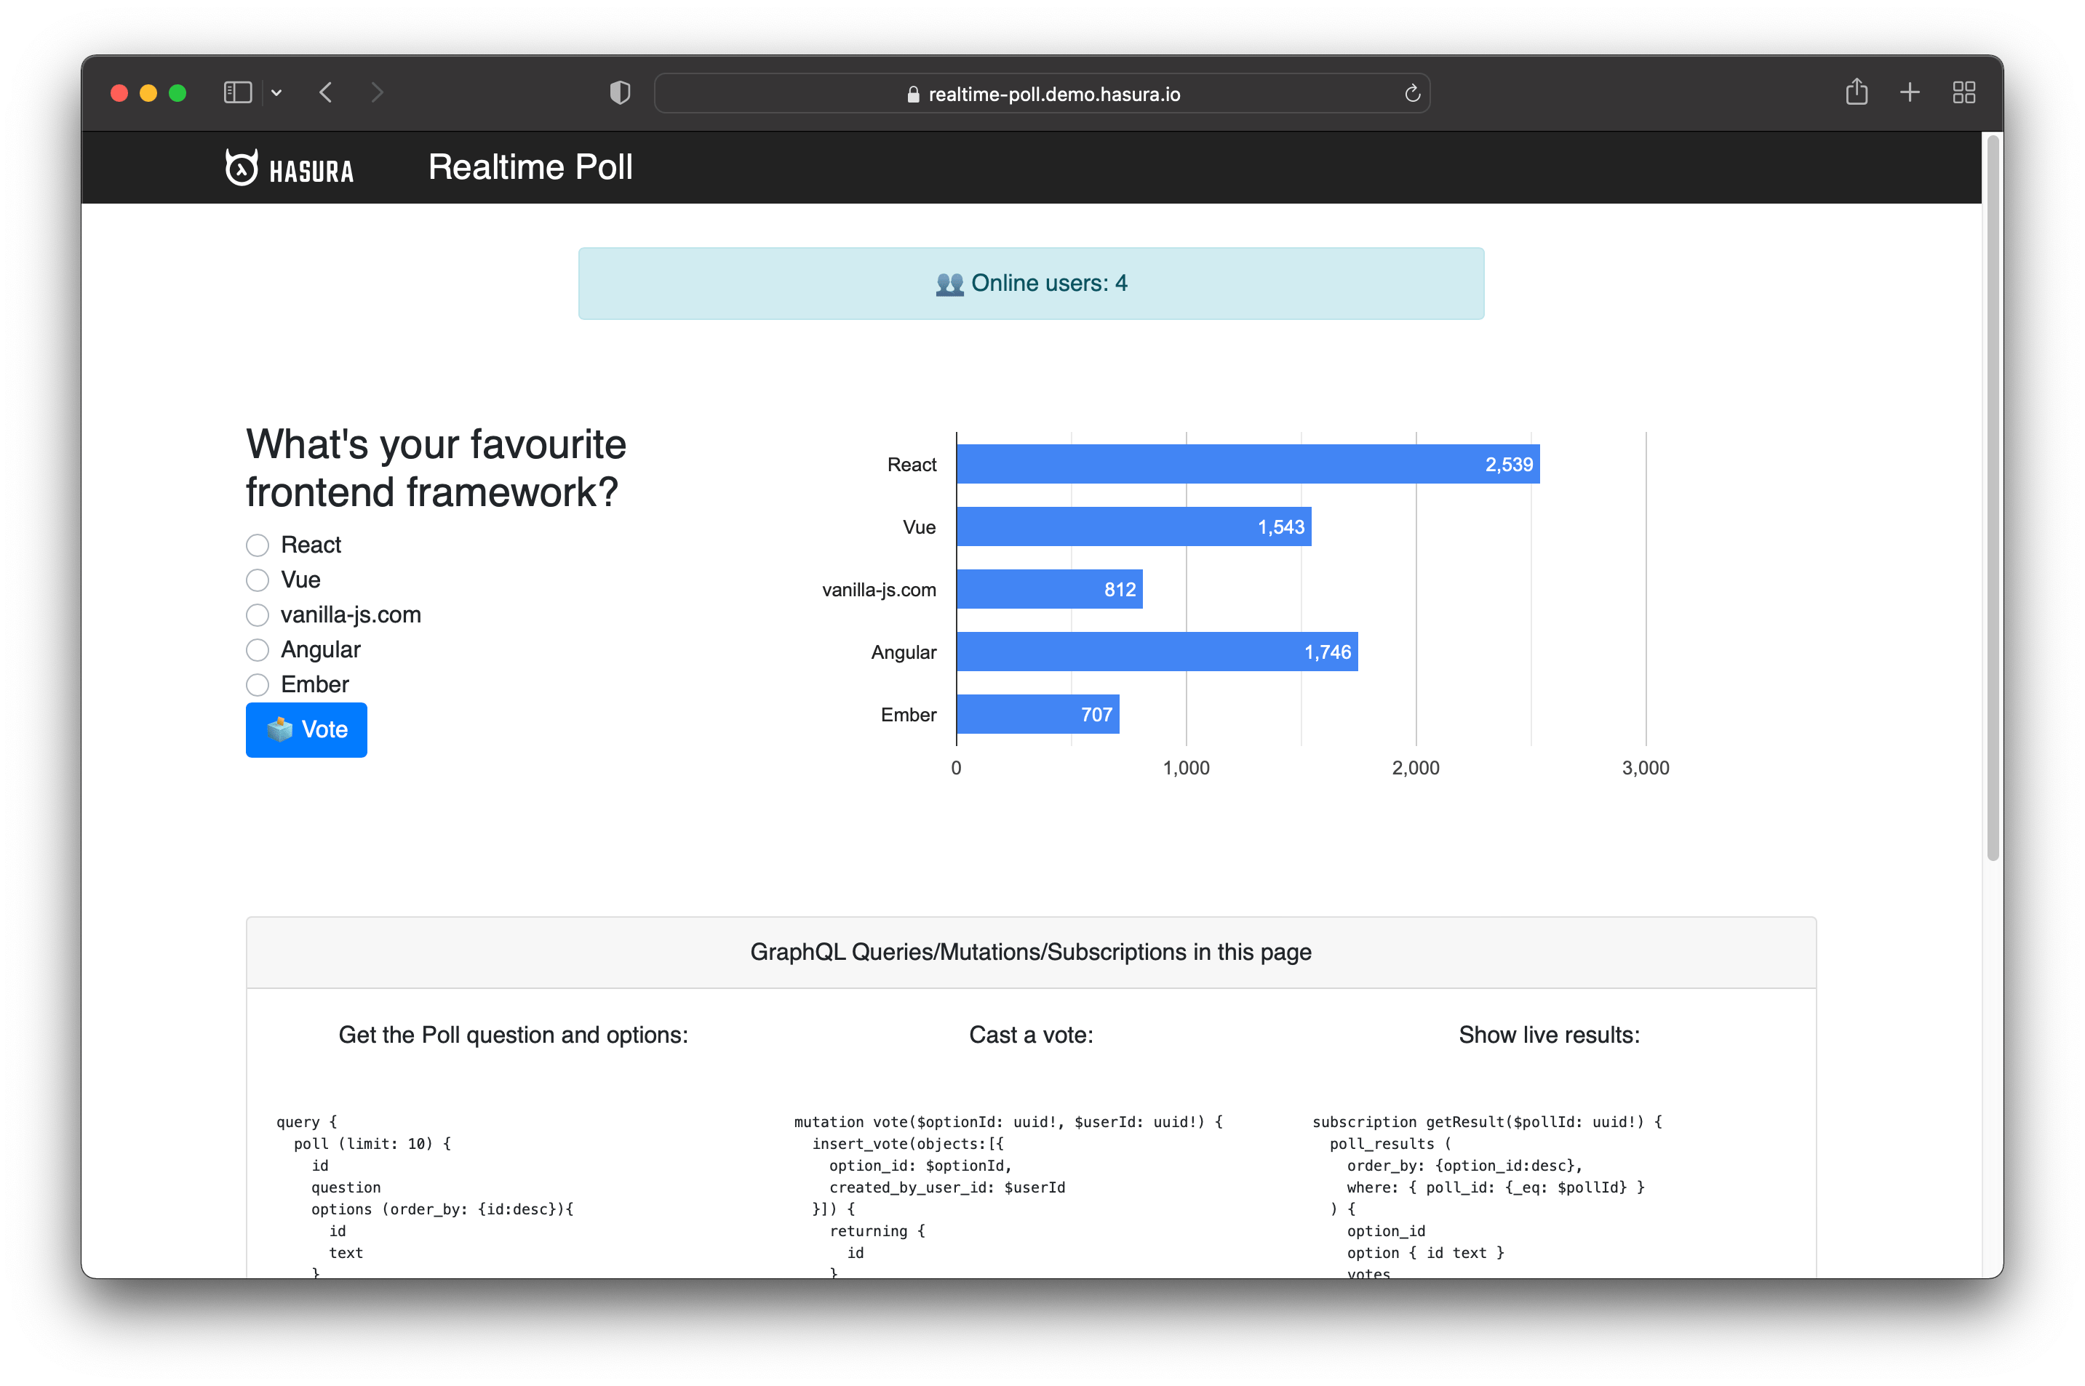Open the sidebar options chevron

pos(278,92)
